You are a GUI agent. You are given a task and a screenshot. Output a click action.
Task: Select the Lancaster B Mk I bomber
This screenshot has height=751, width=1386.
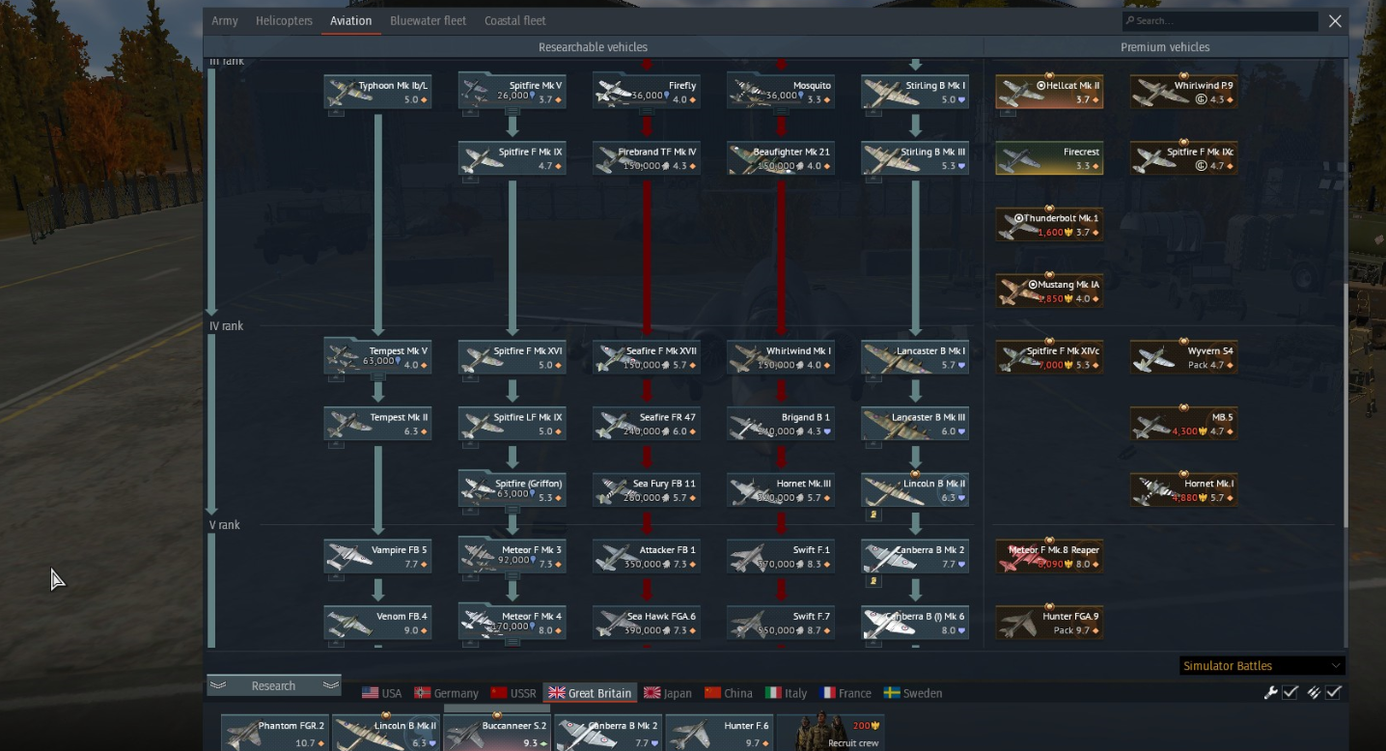coord(915,358)
